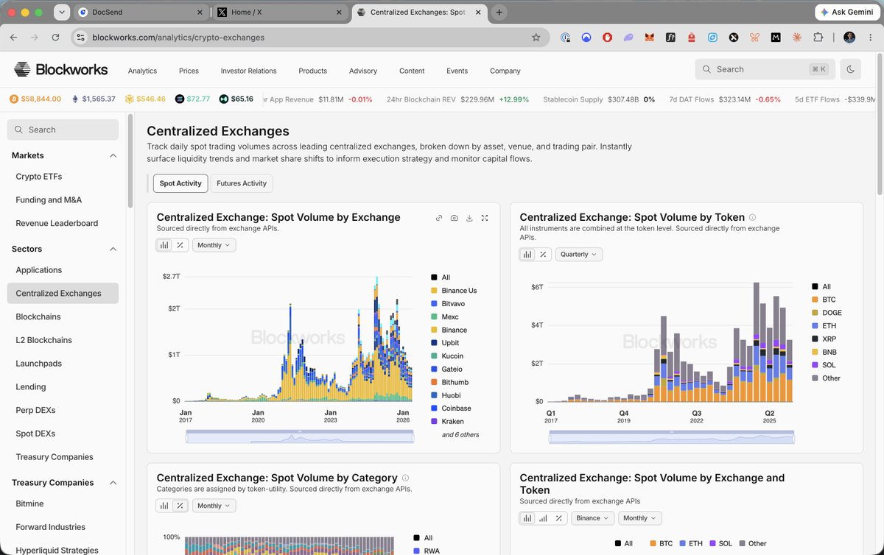Open Chrome tab search dropdown arrow

(x=61, y=13)
